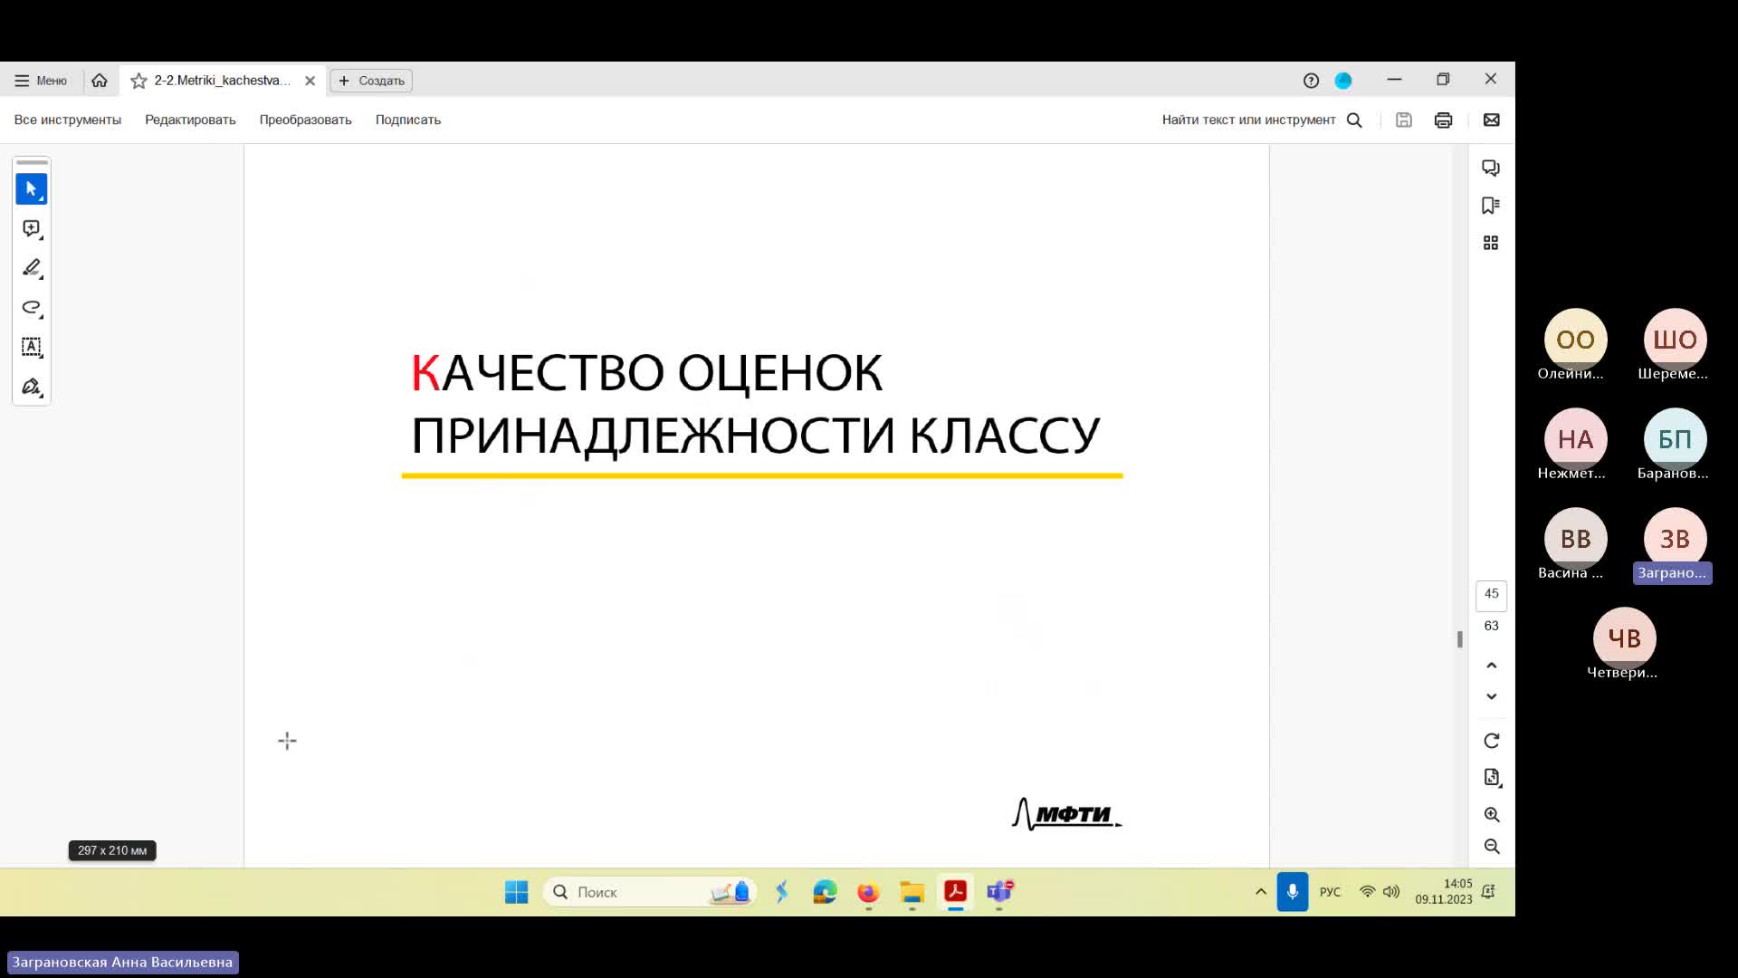The width and height of the screenshot is (1738, 978).
Task: Click the taskbar Поиск search box
Action: click(650, 892)
